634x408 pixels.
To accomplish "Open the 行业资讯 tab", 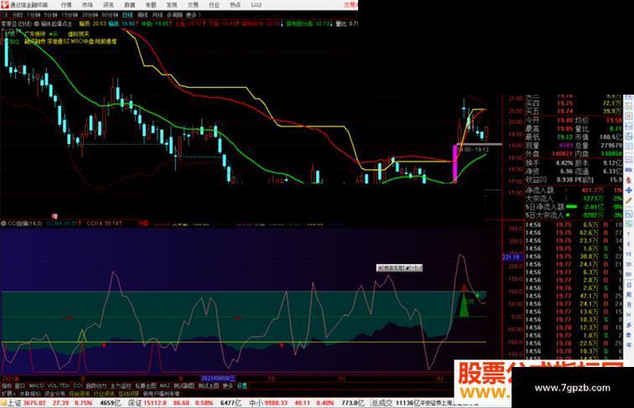I will [104, 394].
